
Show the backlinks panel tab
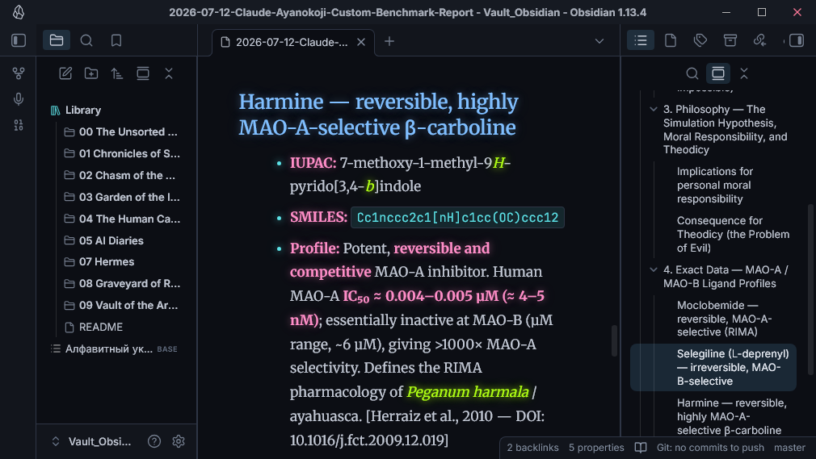[759, 40]
